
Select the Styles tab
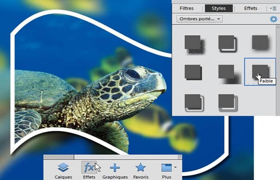(219, 8)
